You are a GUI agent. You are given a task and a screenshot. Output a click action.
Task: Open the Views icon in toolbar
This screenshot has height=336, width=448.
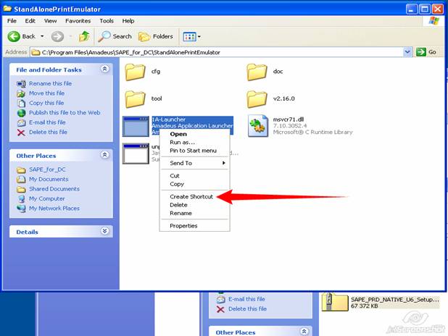click(189, 36)
